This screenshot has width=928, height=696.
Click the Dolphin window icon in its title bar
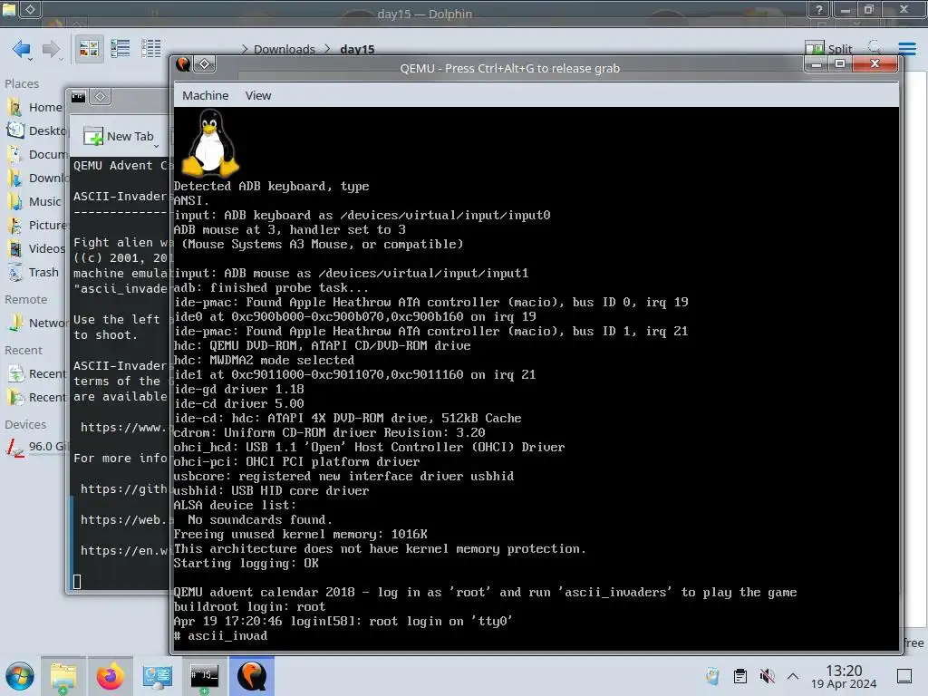click(8, 8)
